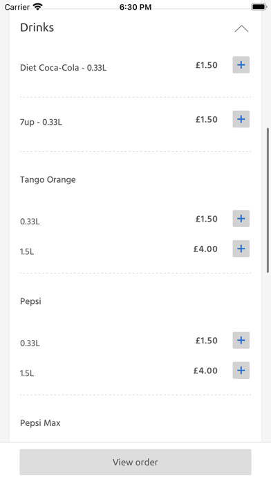Select the Diet Coca-Cola - 0.33L item label
Viewport: 271px width, 482px height.
click(x=63, y=68)
